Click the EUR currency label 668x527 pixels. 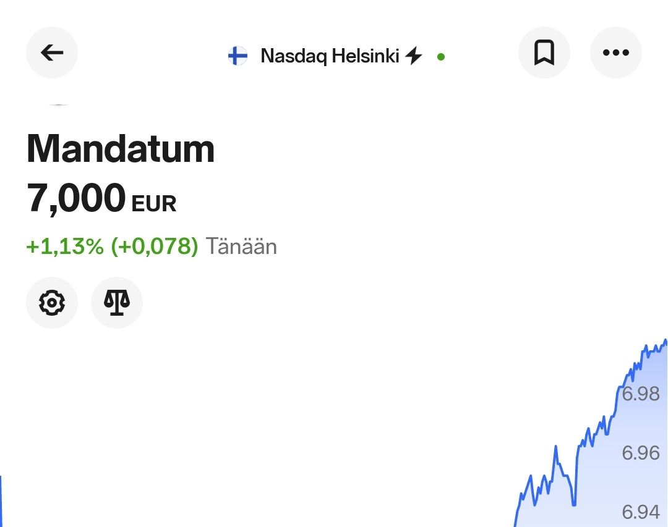point(154,203)
